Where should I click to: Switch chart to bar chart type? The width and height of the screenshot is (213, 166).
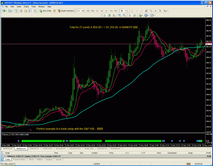[x=105, y=15]
